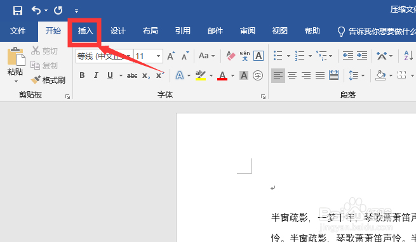Apply yellow text highlight color
416x242 pixels.
pos(201,75)
